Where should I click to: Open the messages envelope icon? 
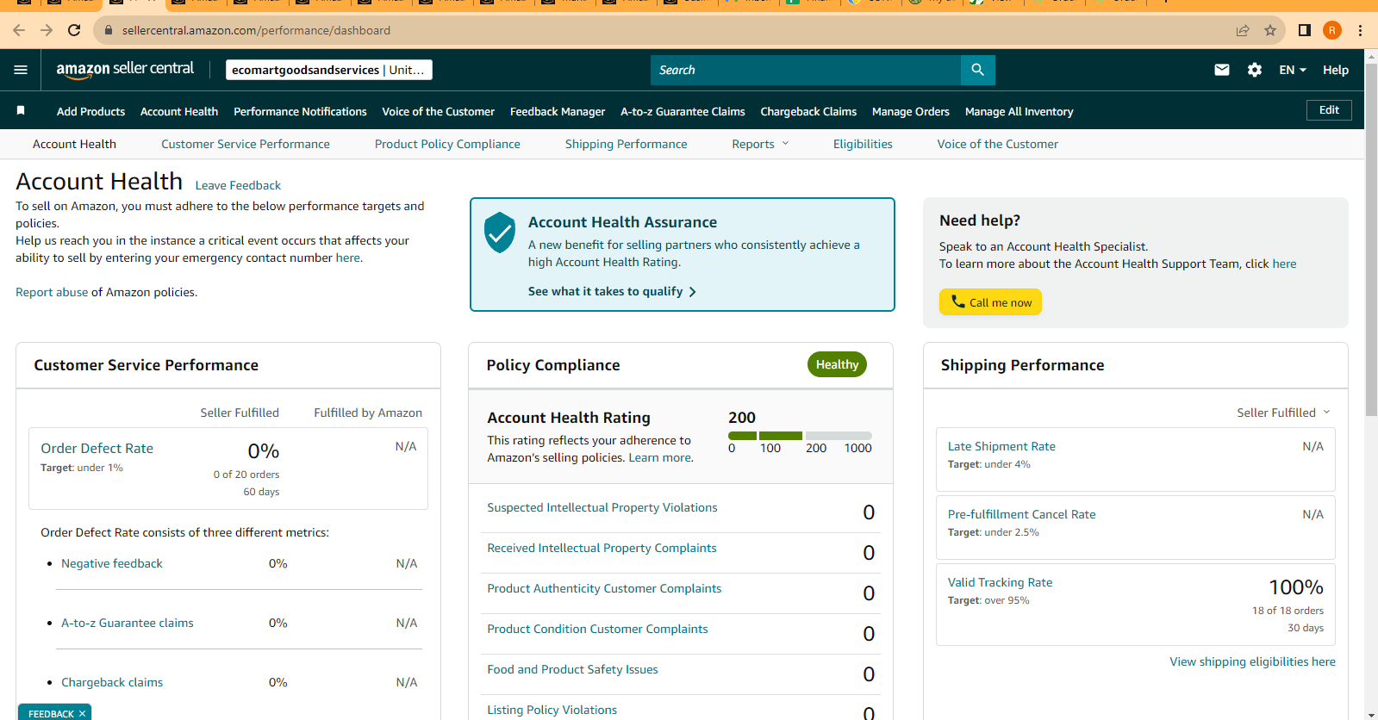click(x=1222, y=70)
